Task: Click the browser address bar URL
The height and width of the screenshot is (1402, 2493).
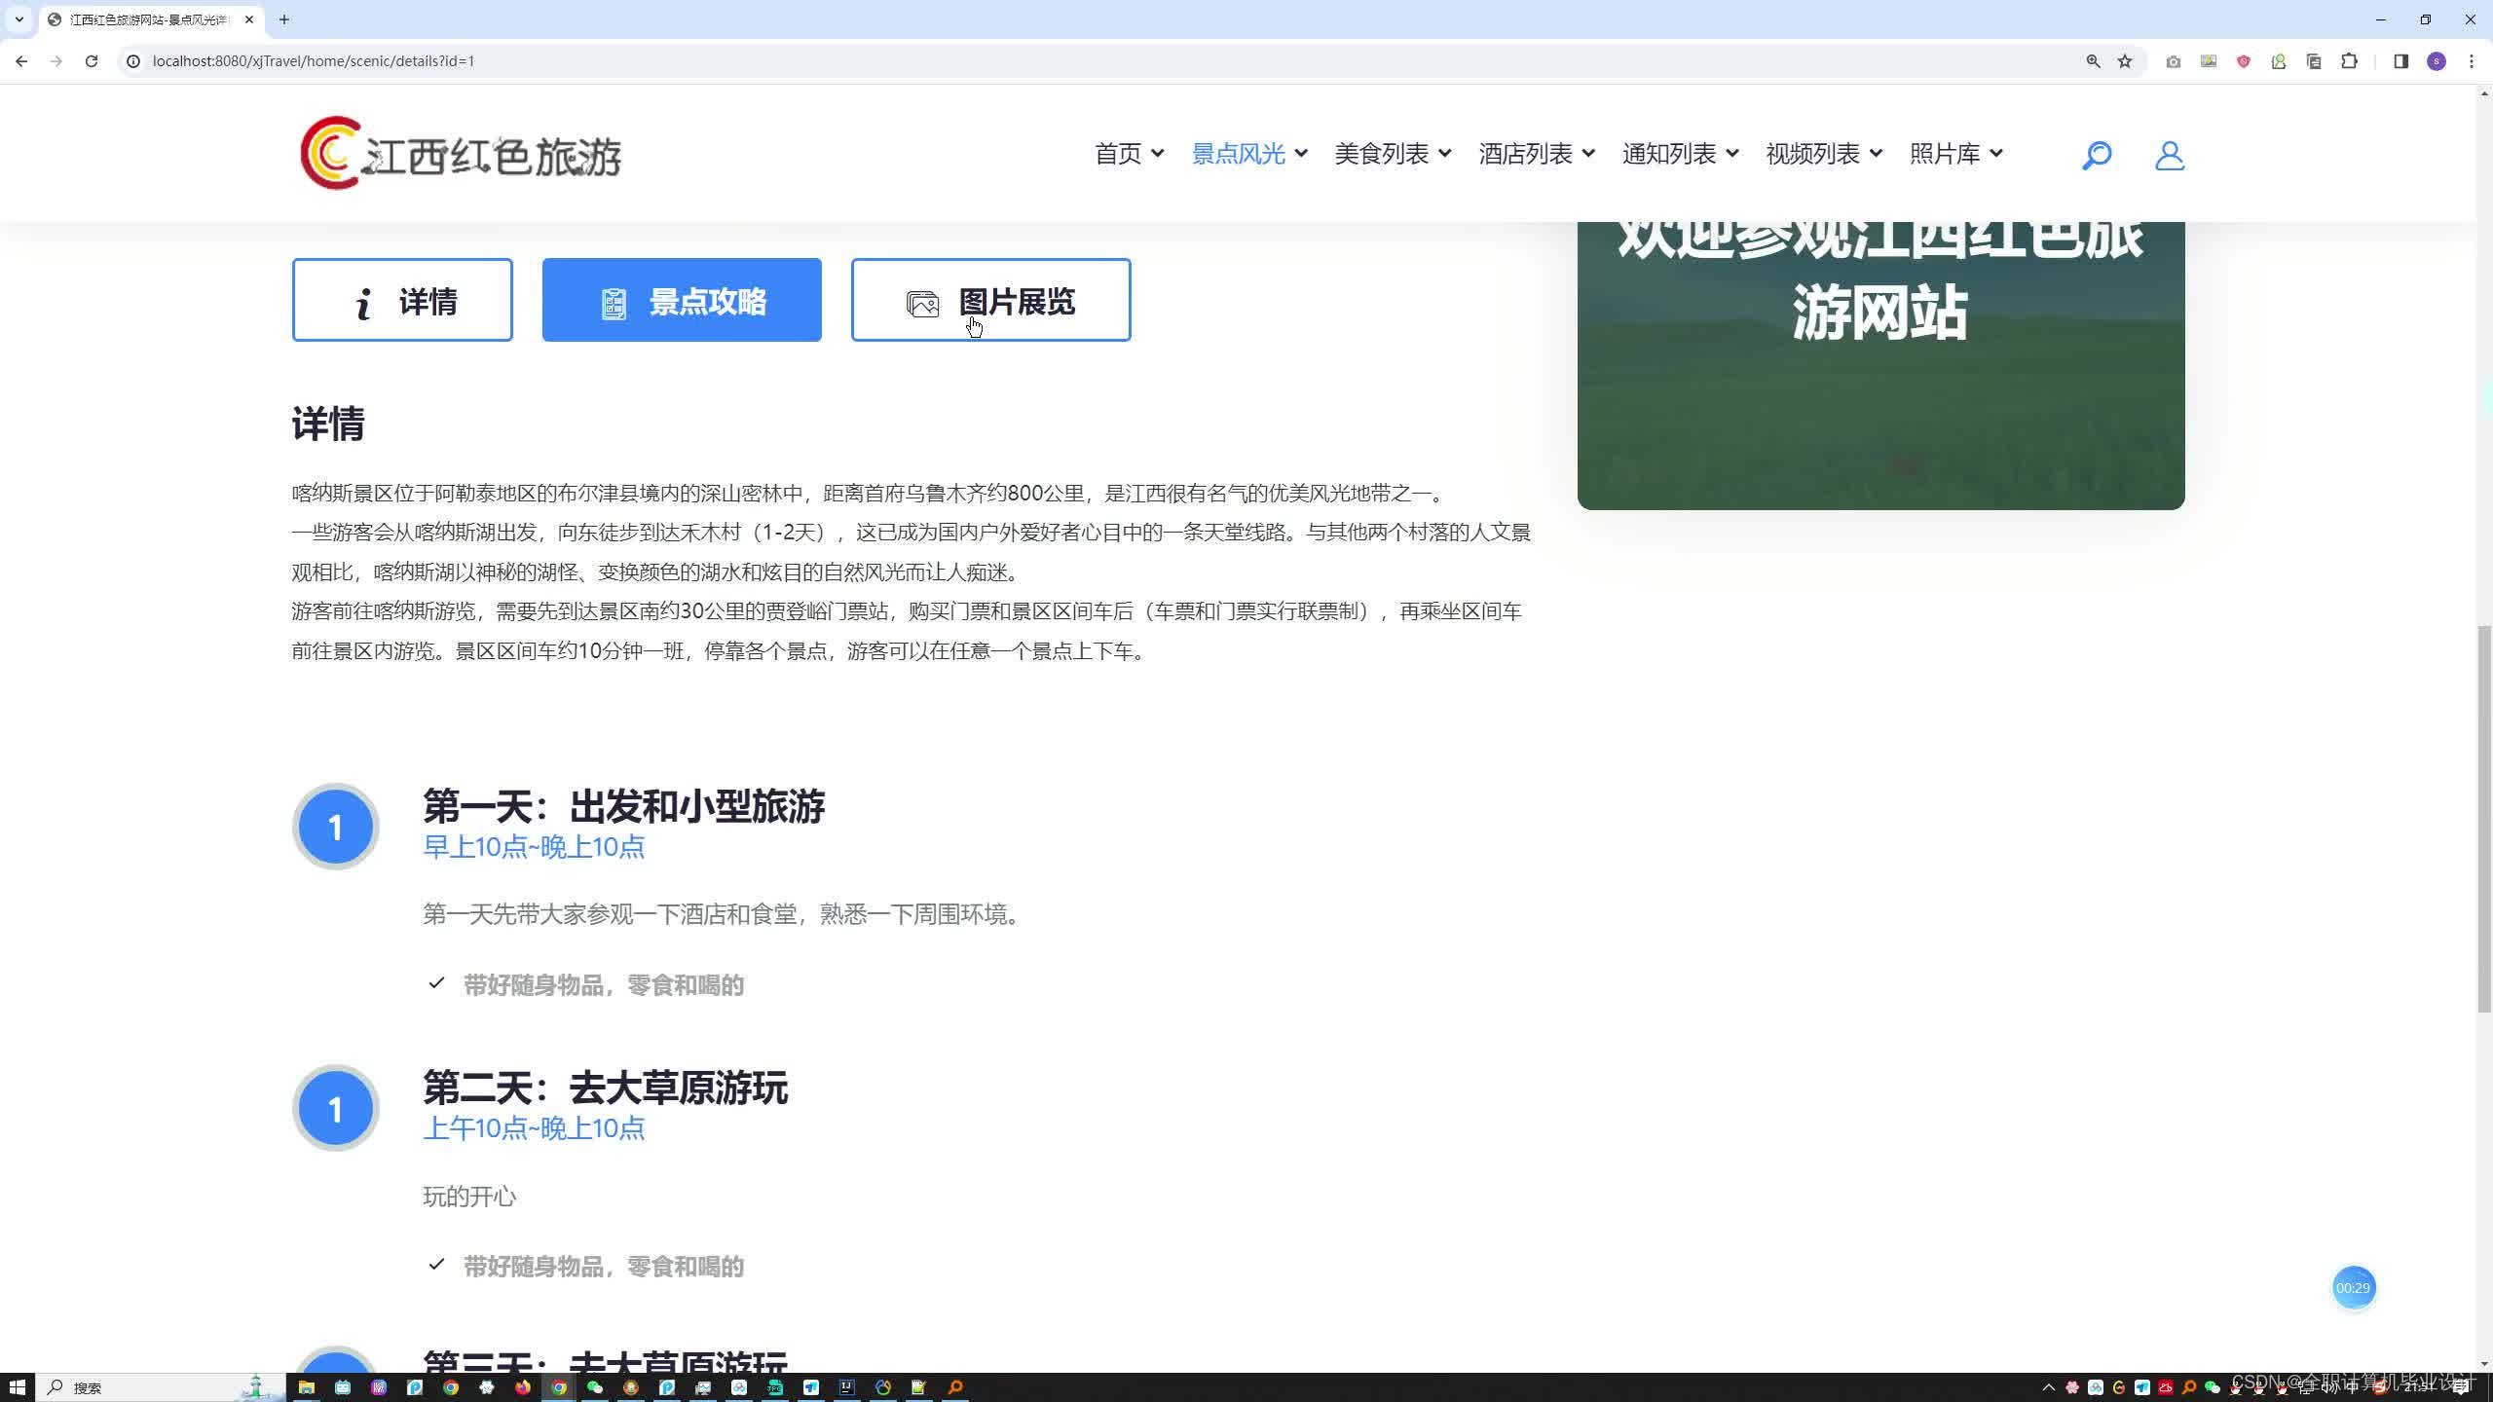Action: coord(314,61)
